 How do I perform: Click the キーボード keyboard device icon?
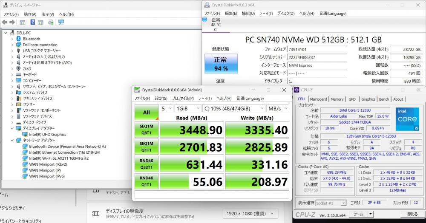coord(18,74)
